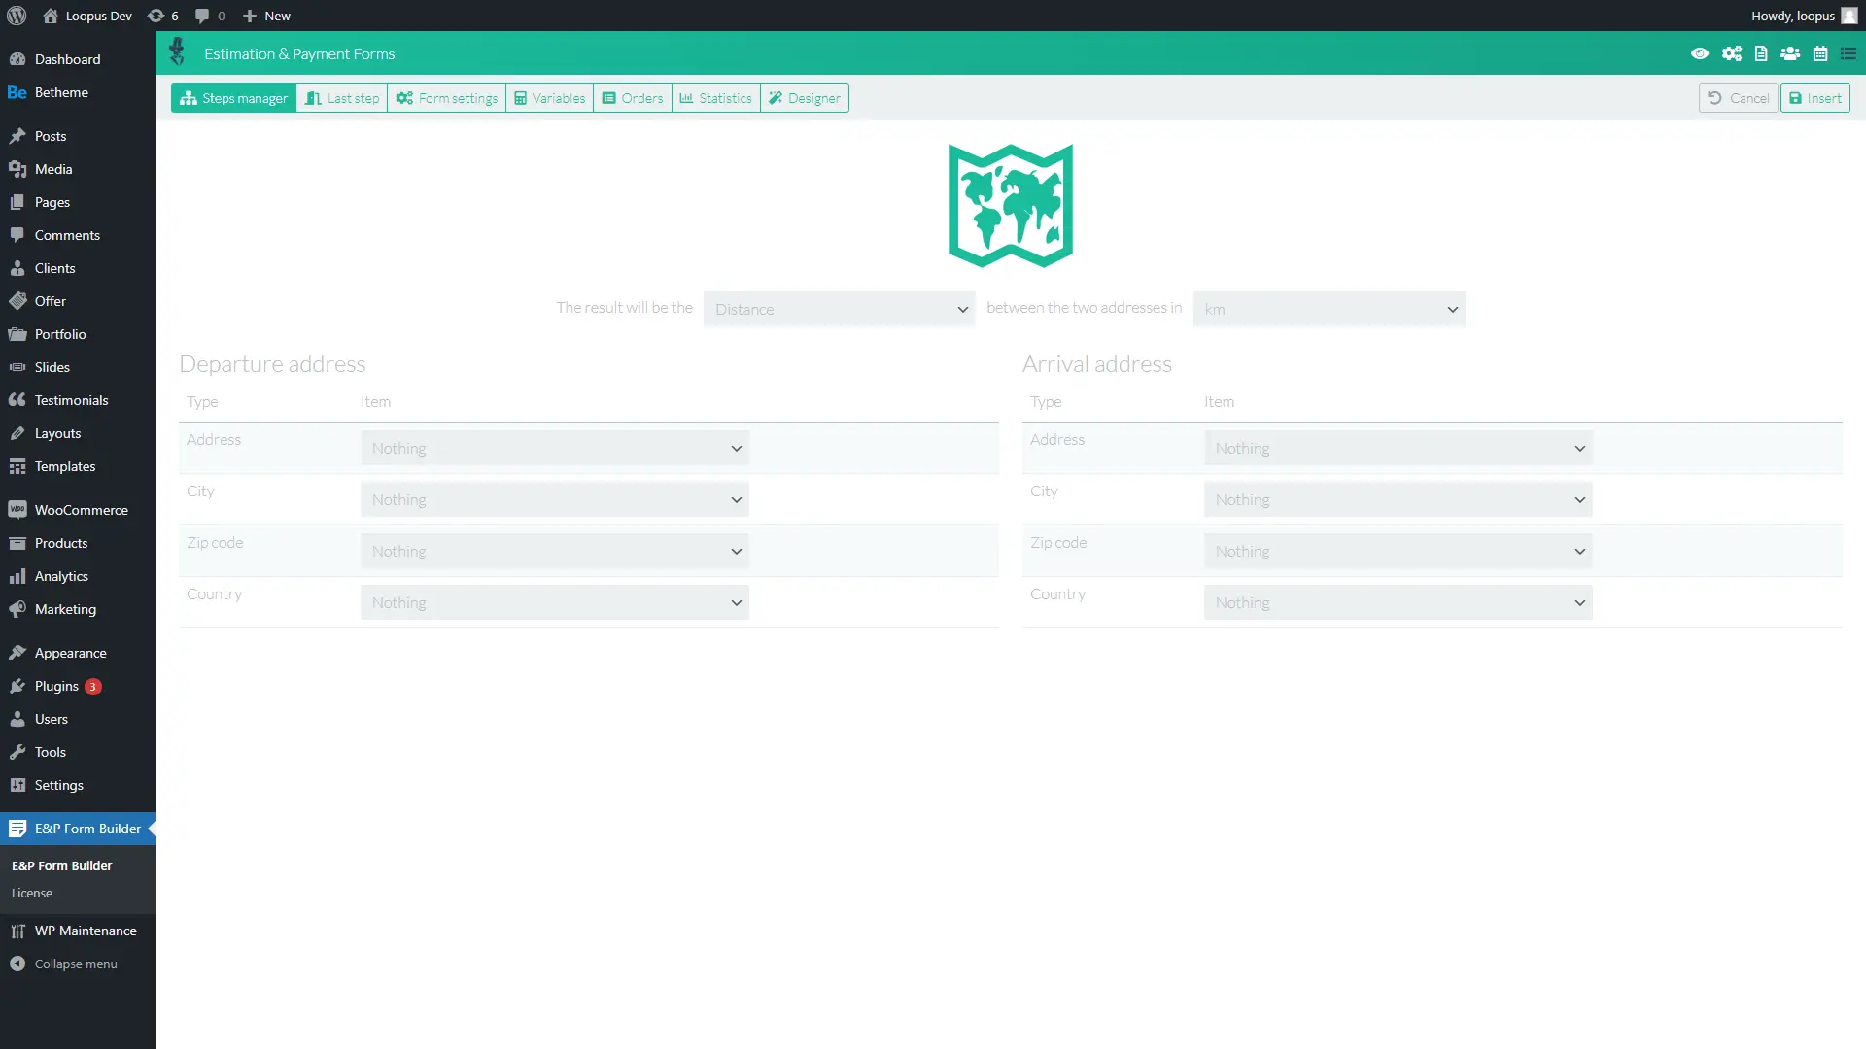Image resolution: width=1866 pixels, height=1049 pixels.
Task: Open the Form settings tab
Action: pos(446,97)
